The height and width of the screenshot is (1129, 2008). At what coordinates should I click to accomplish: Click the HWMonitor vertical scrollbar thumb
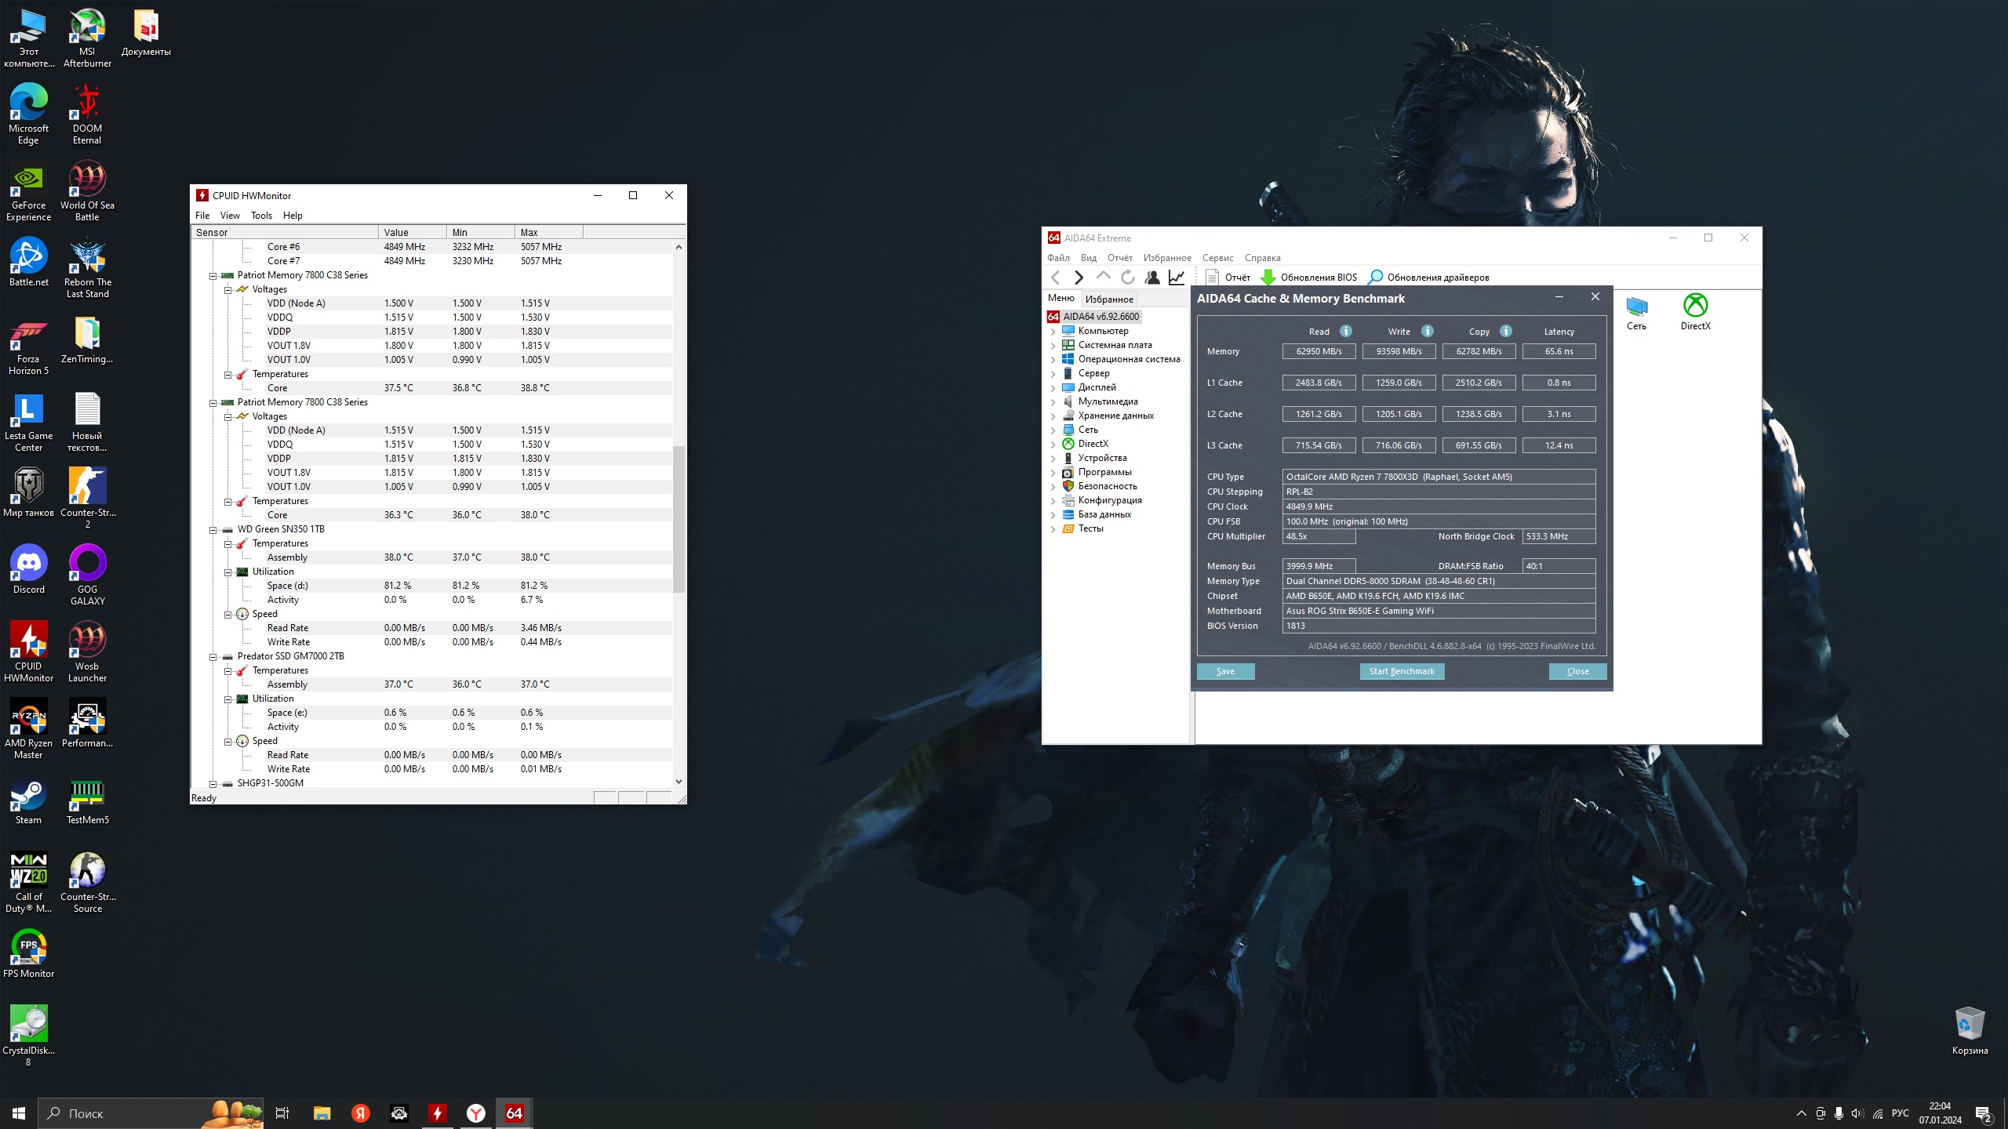[x=678, y=517]
